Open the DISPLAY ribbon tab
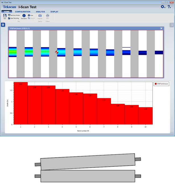The width and height of the screenshot is (175, 188). coord(54,12)
